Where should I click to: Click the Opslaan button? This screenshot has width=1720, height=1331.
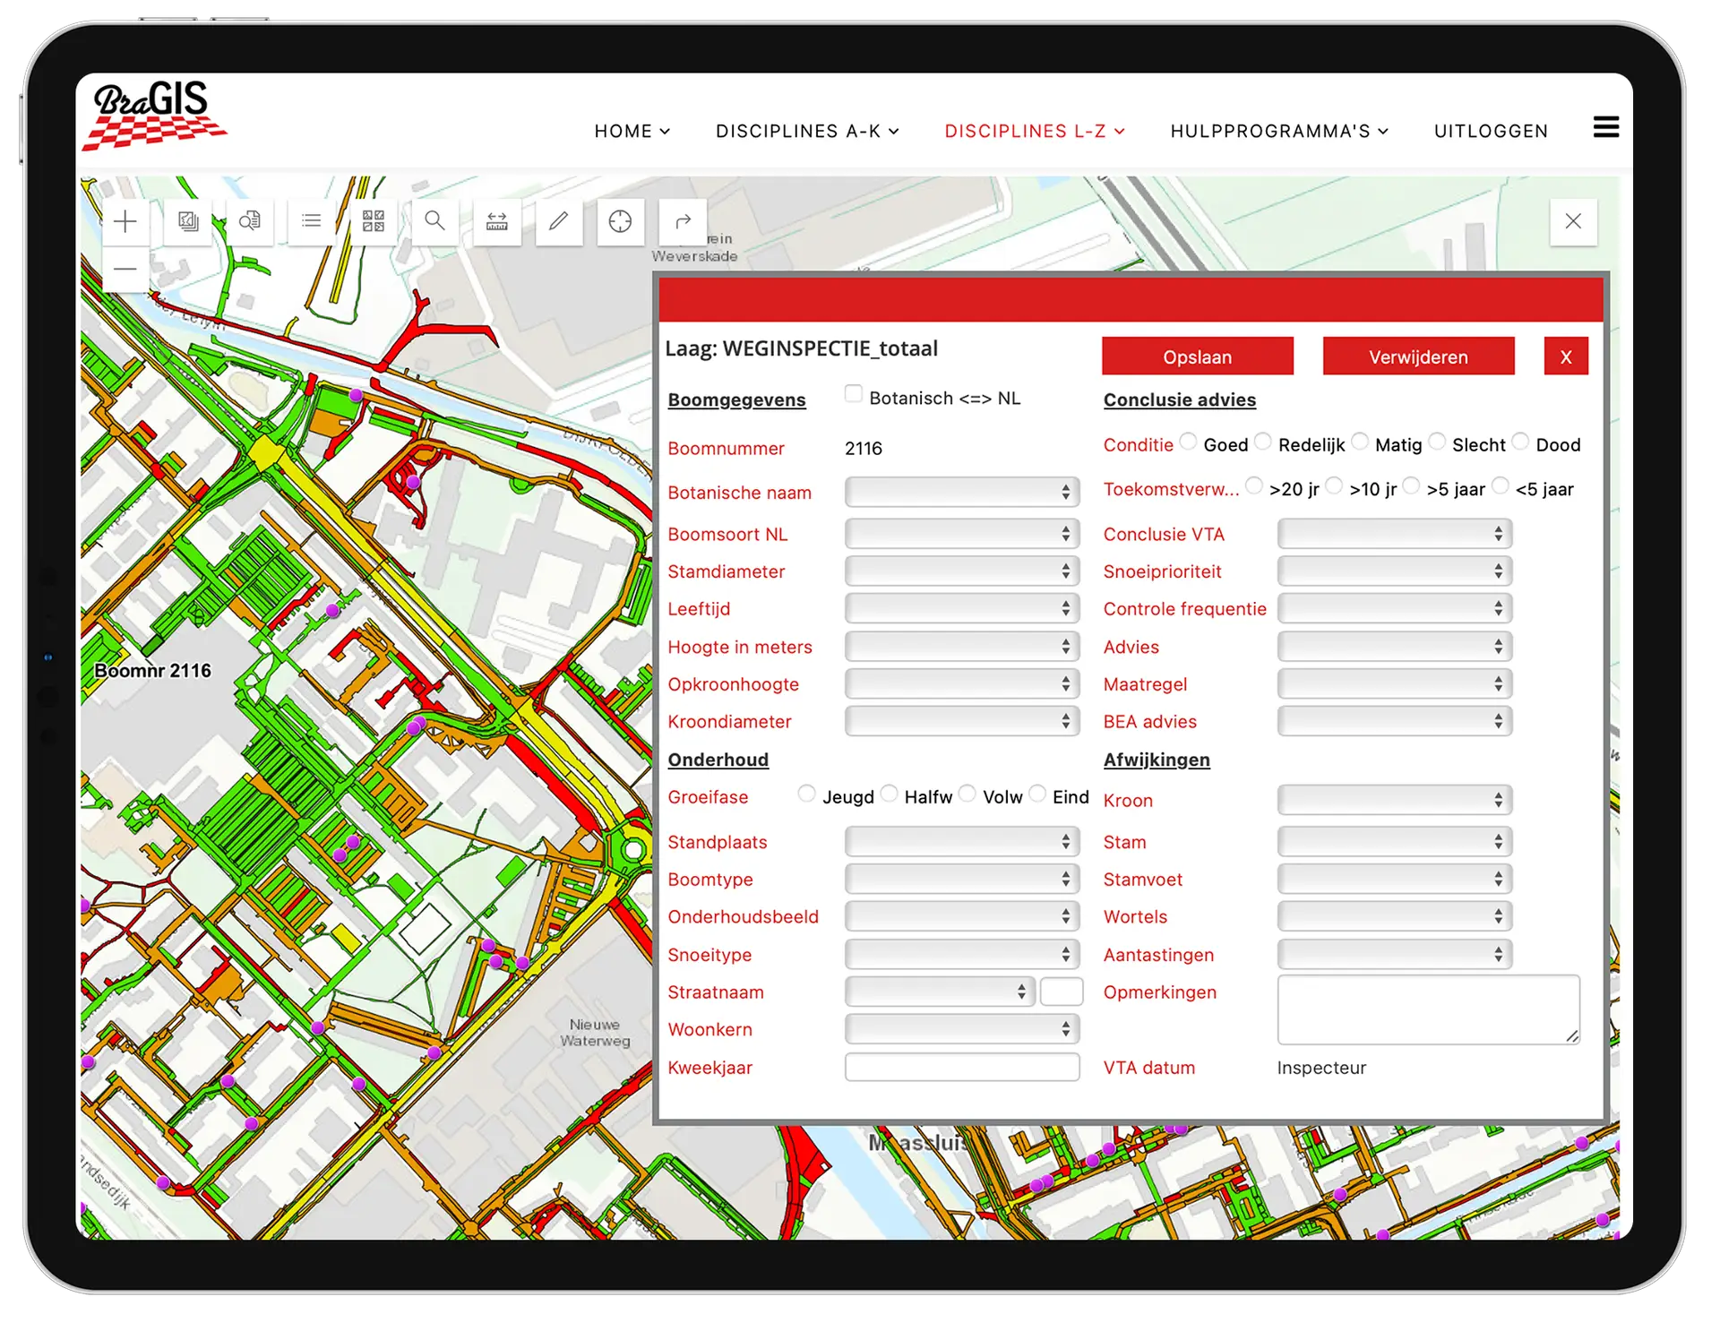[x=1197, y=356]
